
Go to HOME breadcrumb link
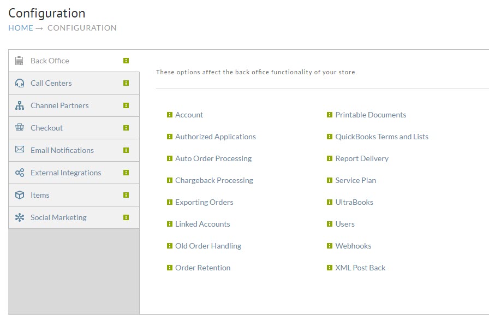[x=21, y=28]
